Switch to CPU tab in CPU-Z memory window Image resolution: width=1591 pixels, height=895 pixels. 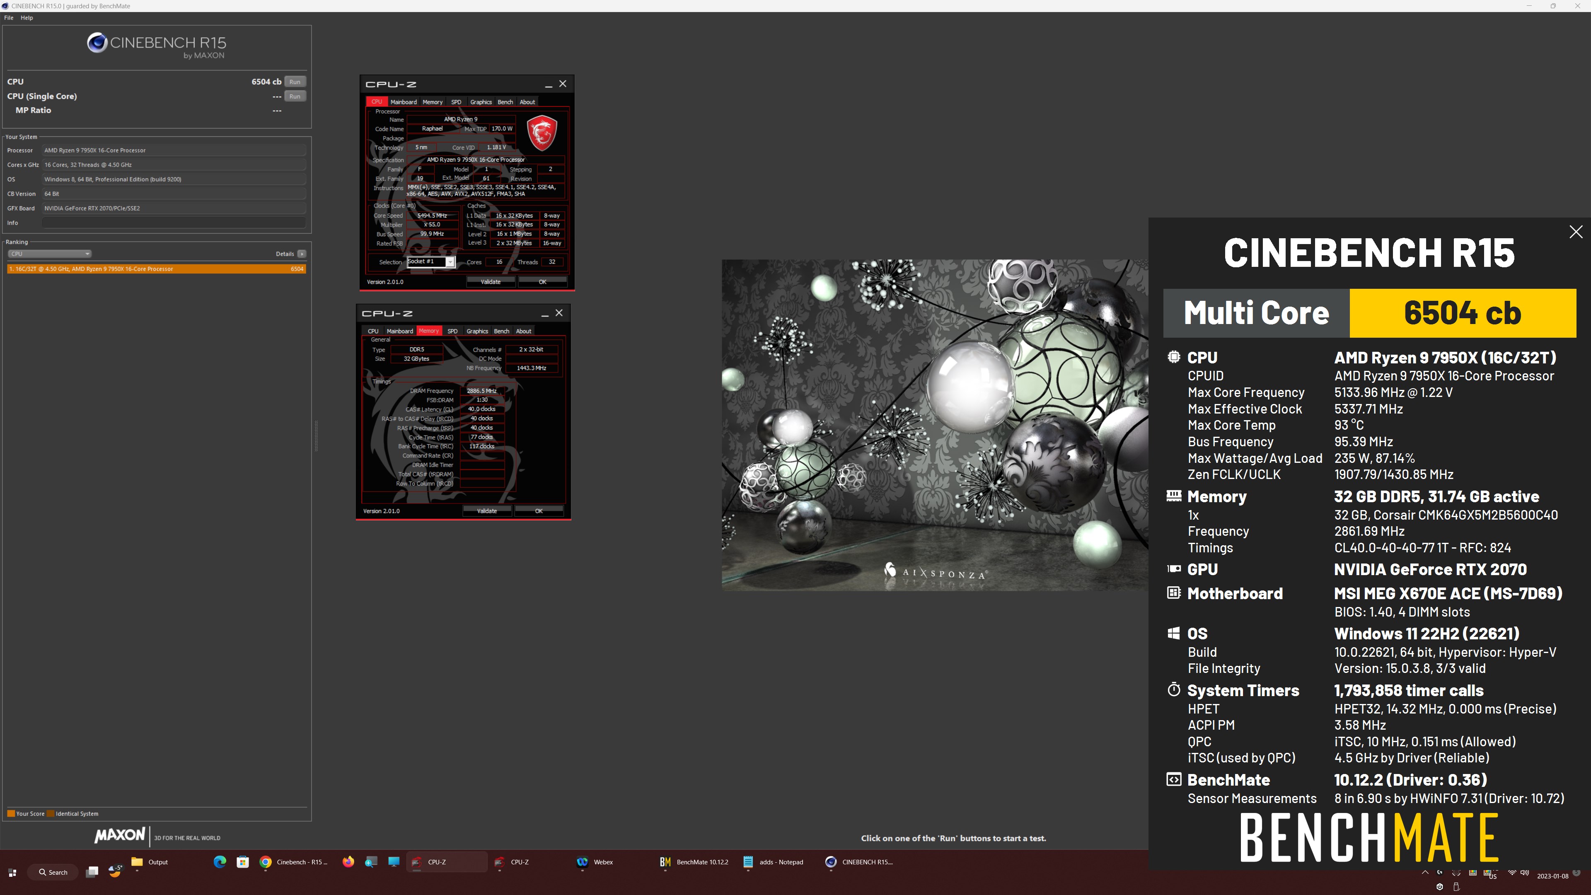click(x=373, y=331)
